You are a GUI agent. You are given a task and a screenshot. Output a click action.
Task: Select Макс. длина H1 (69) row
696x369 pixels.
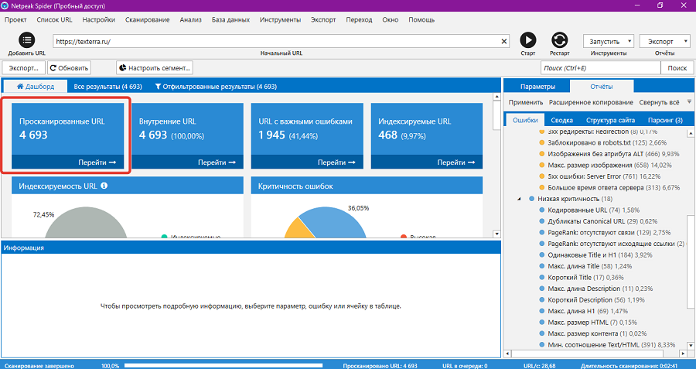583,311
